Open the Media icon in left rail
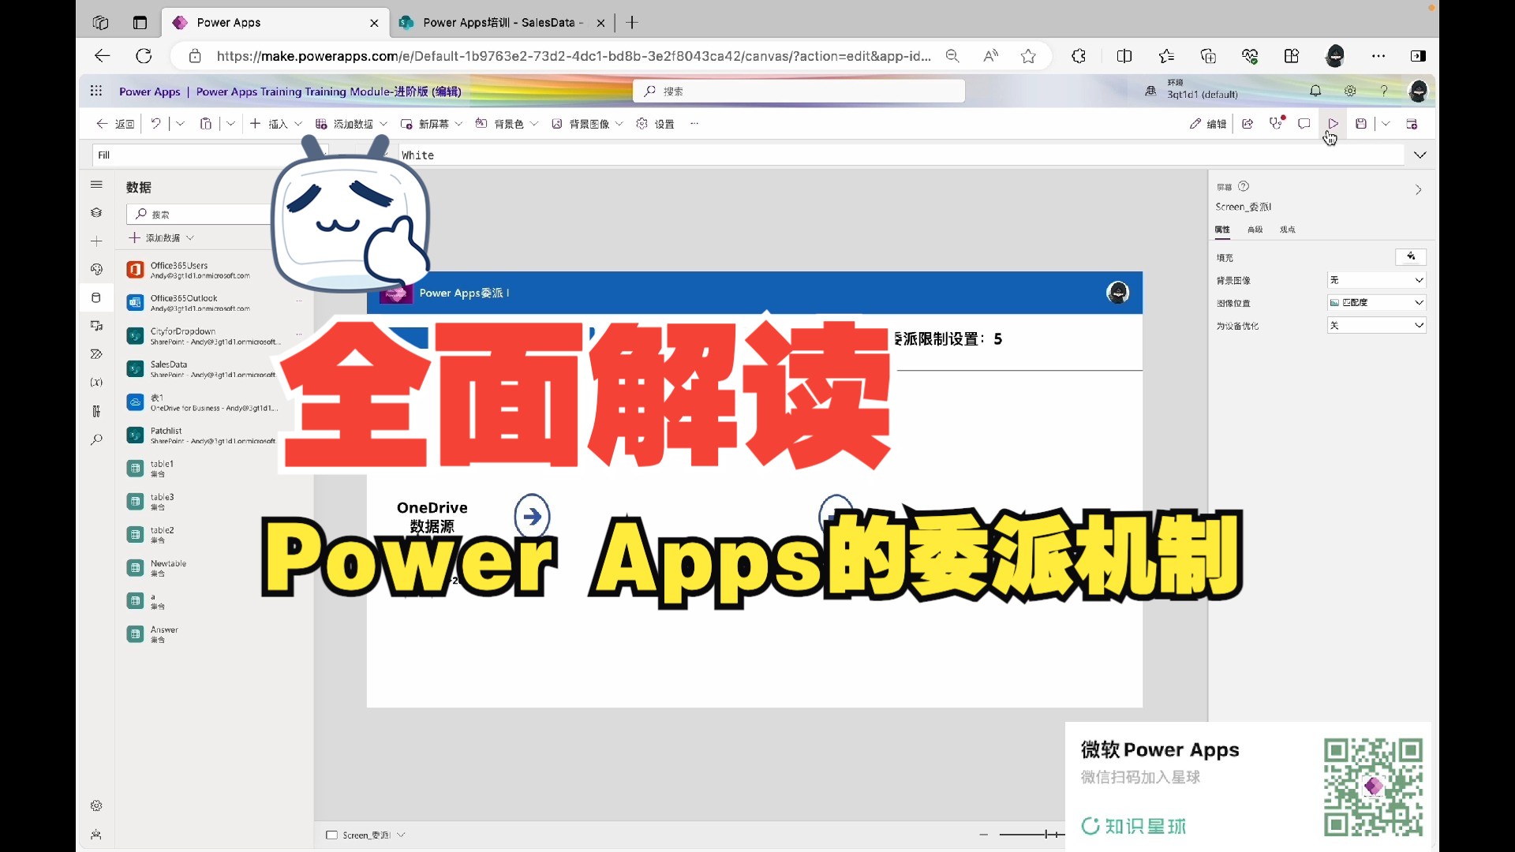 tap(96, 326)
